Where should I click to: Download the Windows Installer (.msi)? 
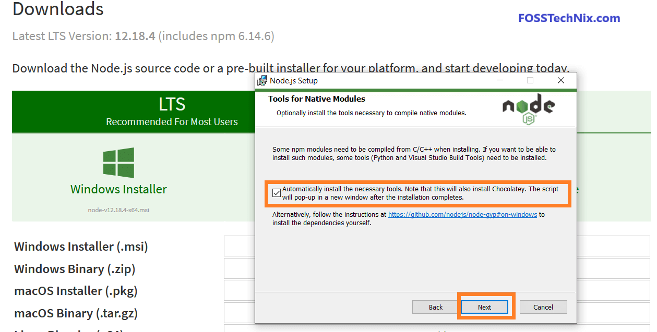80,246
